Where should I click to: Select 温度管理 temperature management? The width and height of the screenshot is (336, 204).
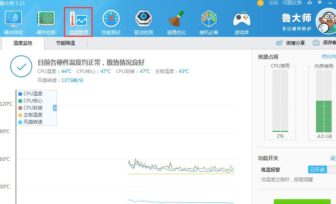tap(79, 22)
